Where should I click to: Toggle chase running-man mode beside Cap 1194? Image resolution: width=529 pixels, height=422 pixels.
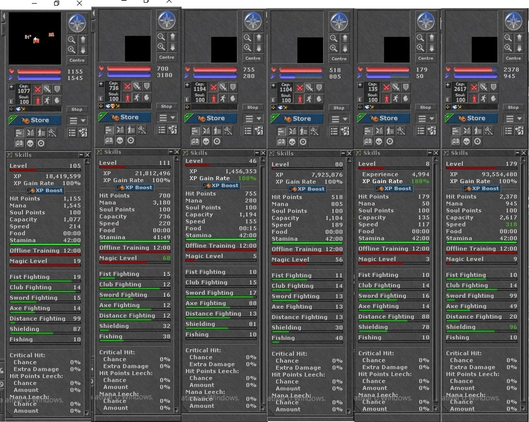[223, 99]
